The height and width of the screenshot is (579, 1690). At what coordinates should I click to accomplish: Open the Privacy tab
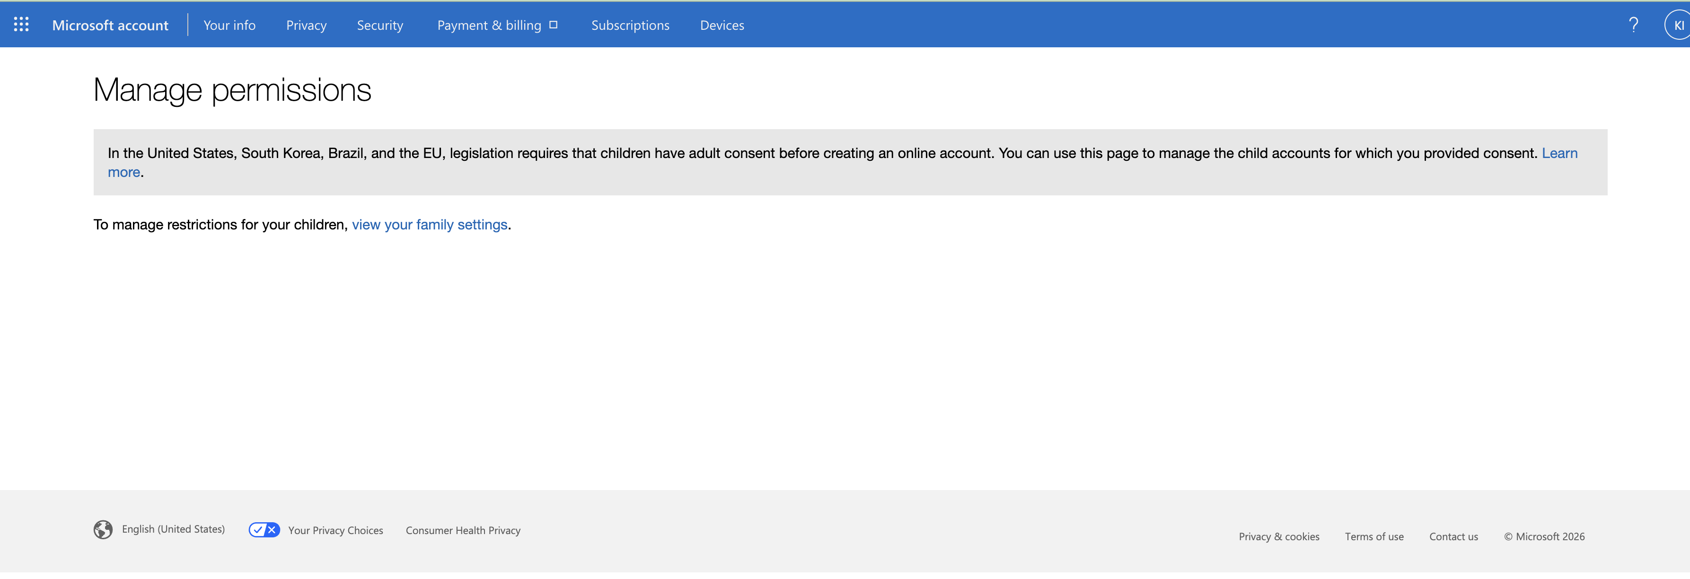(307, 25)
